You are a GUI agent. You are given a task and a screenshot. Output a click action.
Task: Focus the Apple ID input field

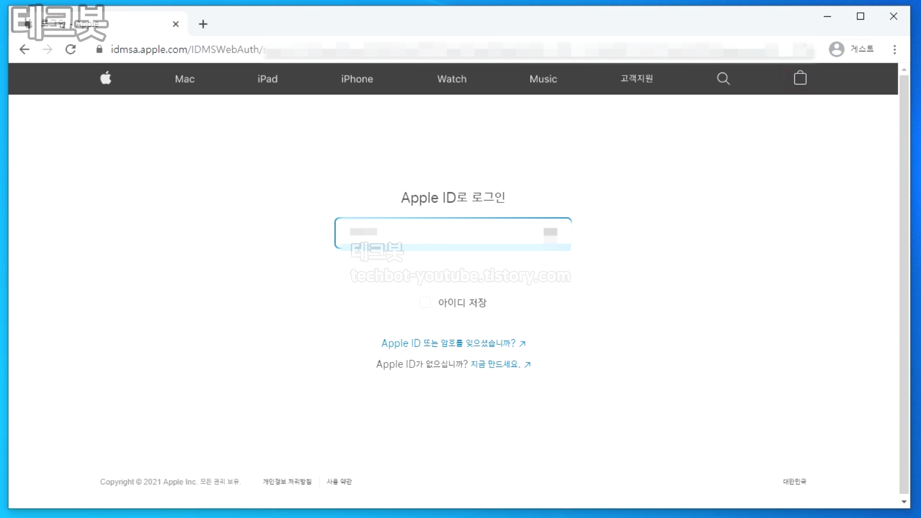(453, 233)
